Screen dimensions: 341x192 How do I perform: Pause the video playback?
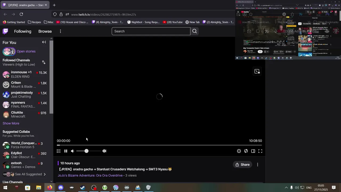(66, 151)
